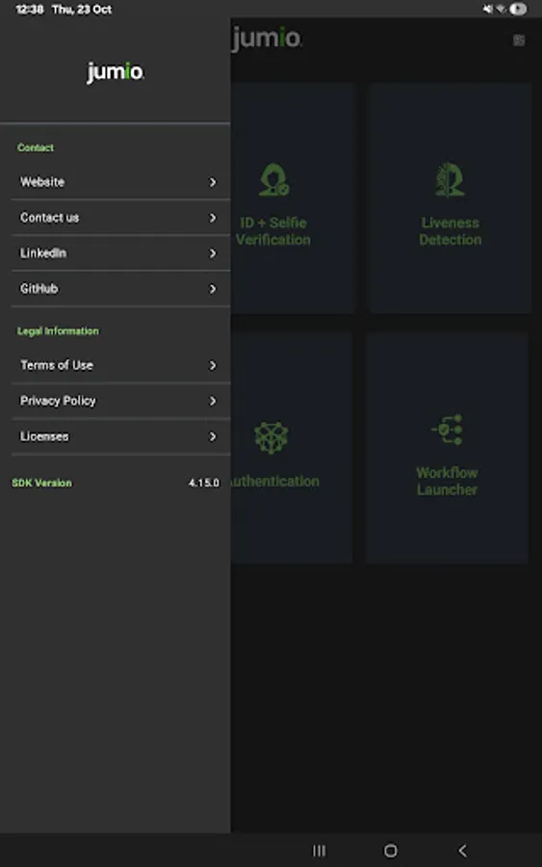Open the Website menu entry
The height and width of the screenshot is (867, 542).
click(x=120, y=182)
